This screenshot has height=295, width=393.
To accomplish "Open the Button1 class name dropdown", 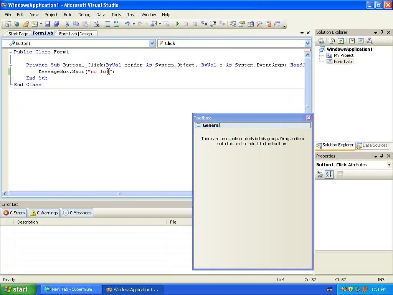I will point(152,43).
